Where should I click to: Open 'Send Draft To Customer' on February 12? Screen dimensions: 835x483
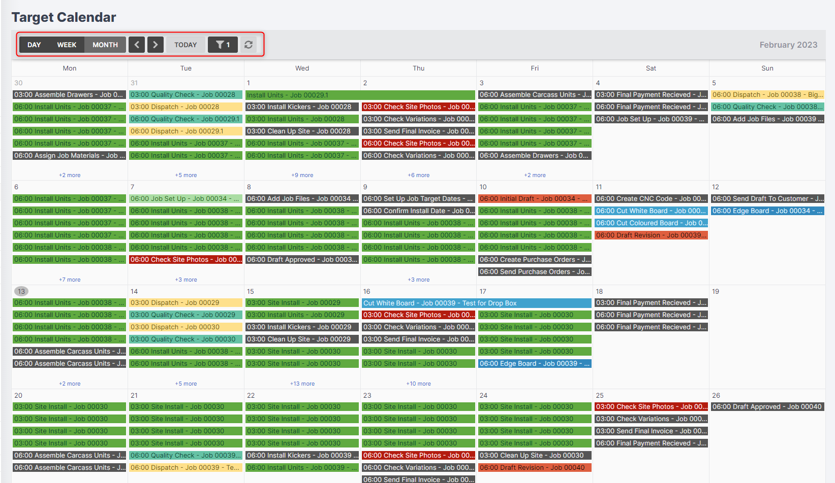(767, 198)
